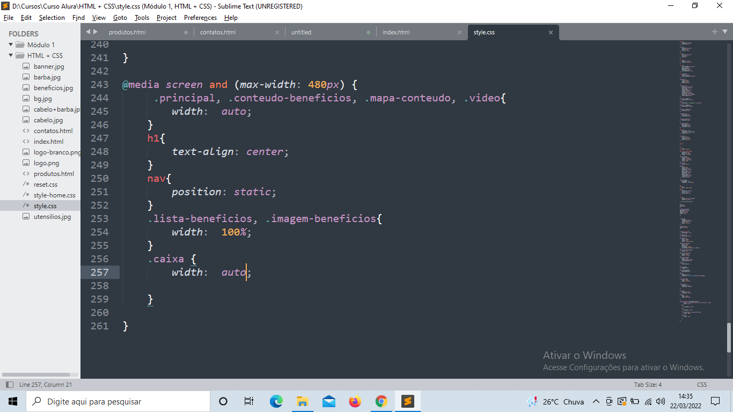The height and width of the screenshot is (412, 733).
Task: Click unsaved dot on produtos.html tab
Action: click(x=186, y=32)
